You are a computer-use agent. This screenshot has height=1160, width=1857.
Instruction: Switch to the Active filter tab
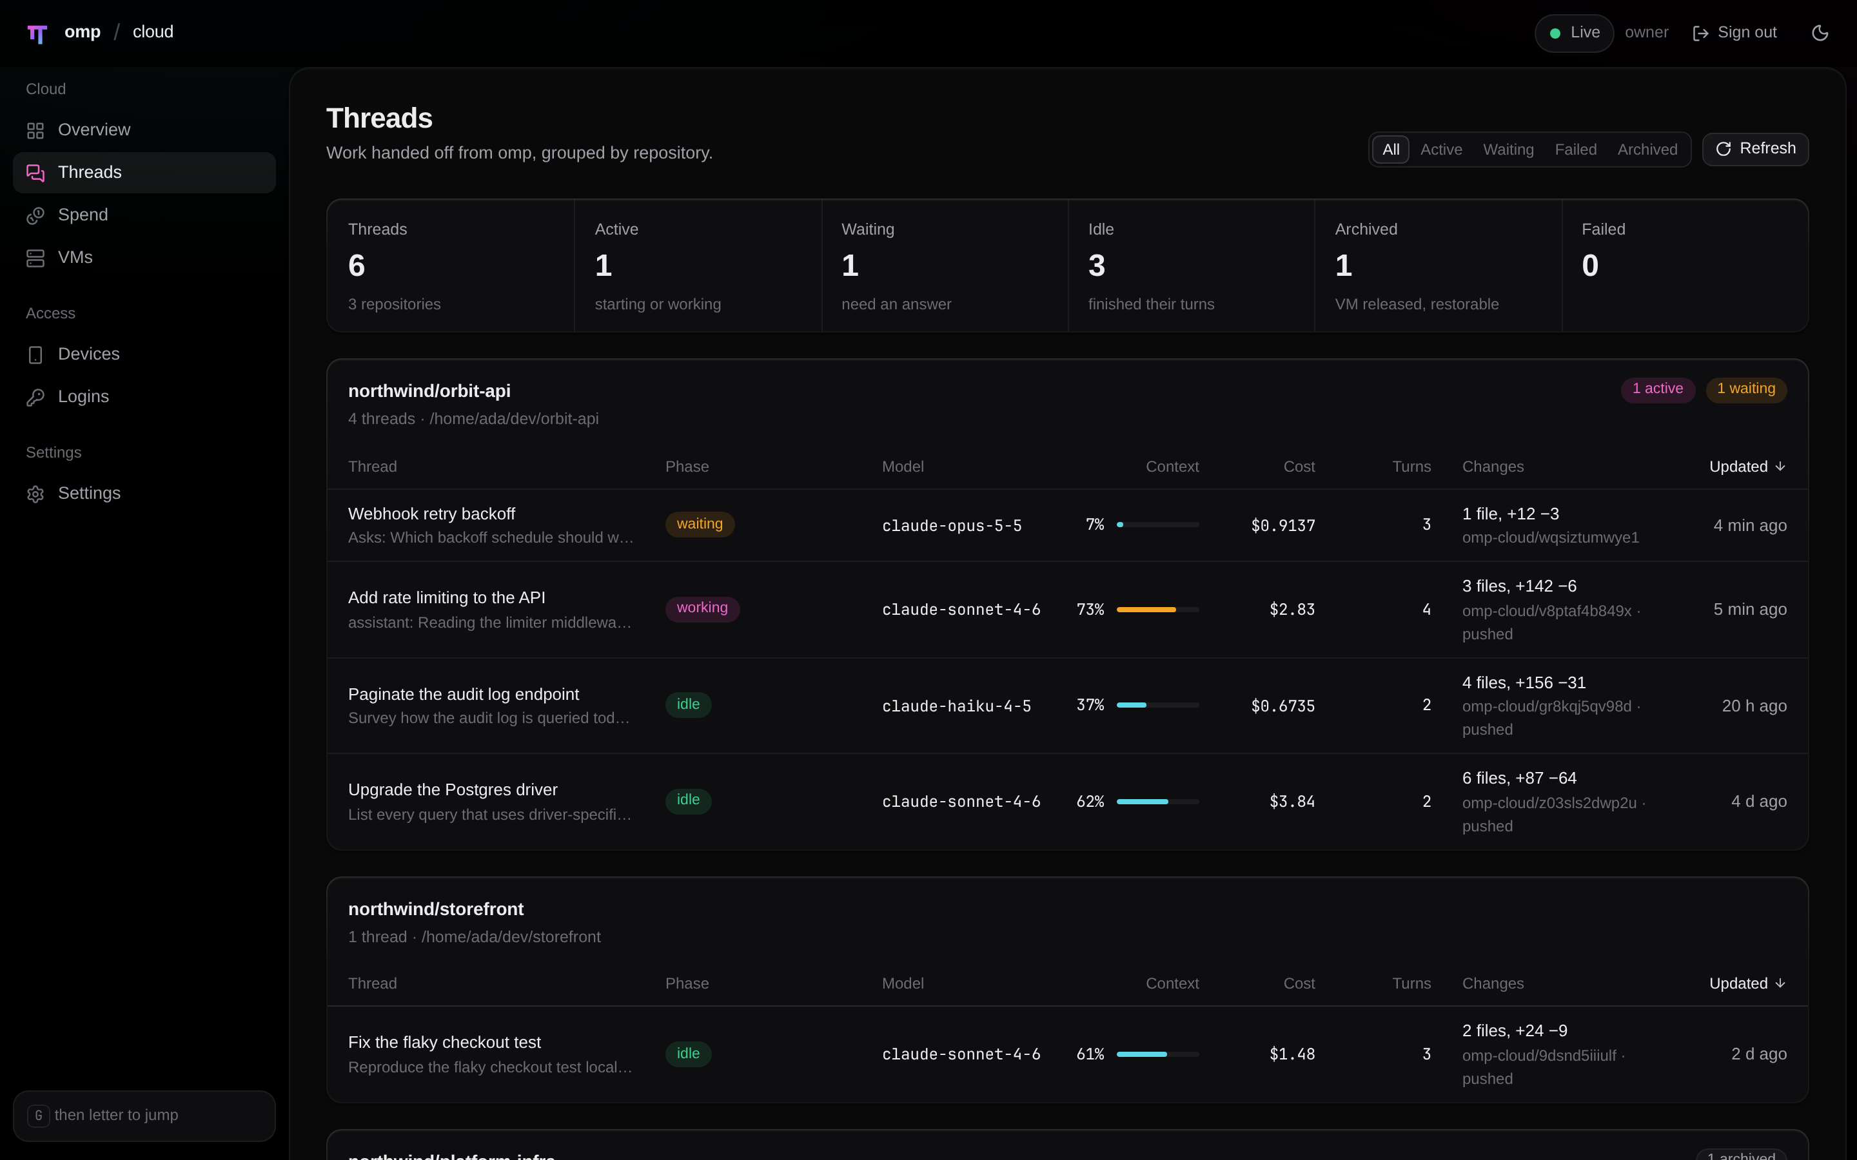click(x=1441, y=150)
